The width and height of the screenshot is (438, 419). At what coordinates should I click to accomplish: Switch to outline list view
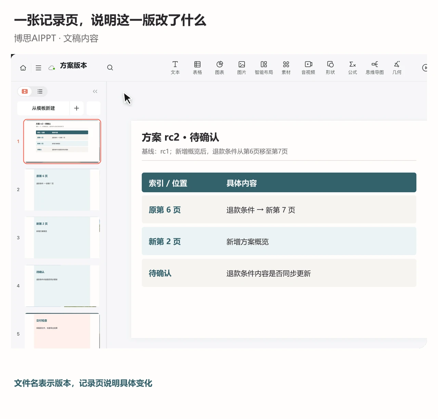click(40, 91)
